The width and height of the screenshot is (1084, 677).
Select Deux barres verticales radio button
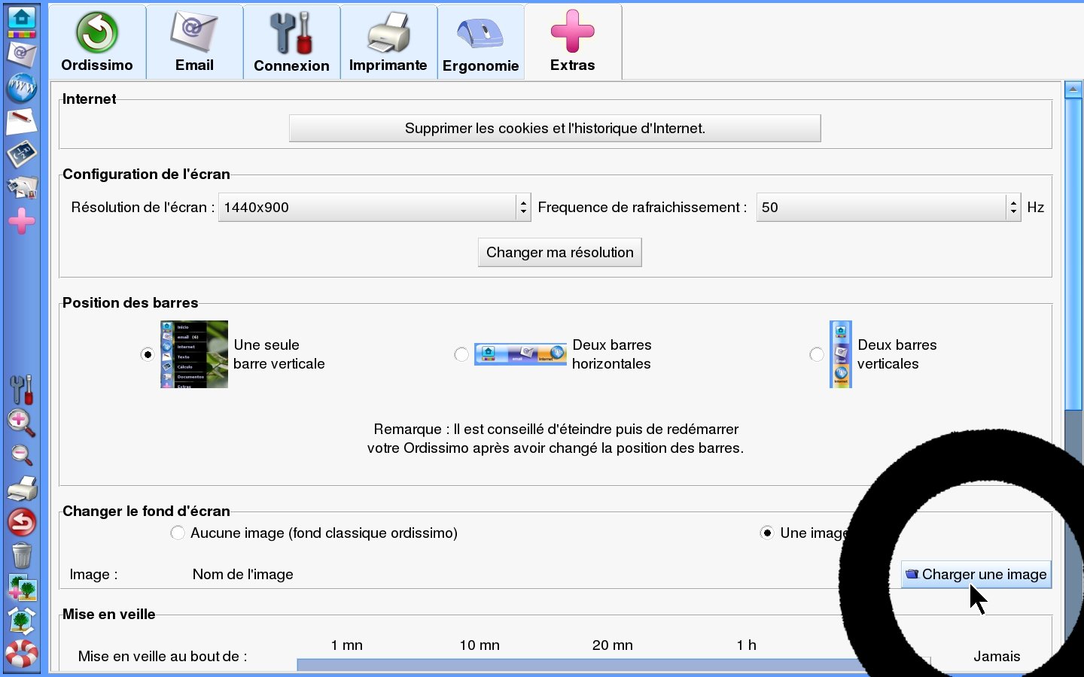tap(817, 354)
